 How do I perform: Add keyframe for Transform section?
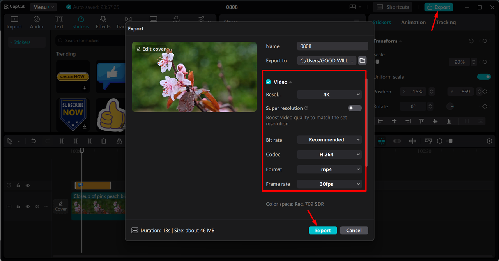pyautogui.click(x=485, y=41)
